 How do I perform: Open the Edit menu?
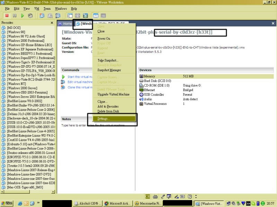tap(17, 9)
